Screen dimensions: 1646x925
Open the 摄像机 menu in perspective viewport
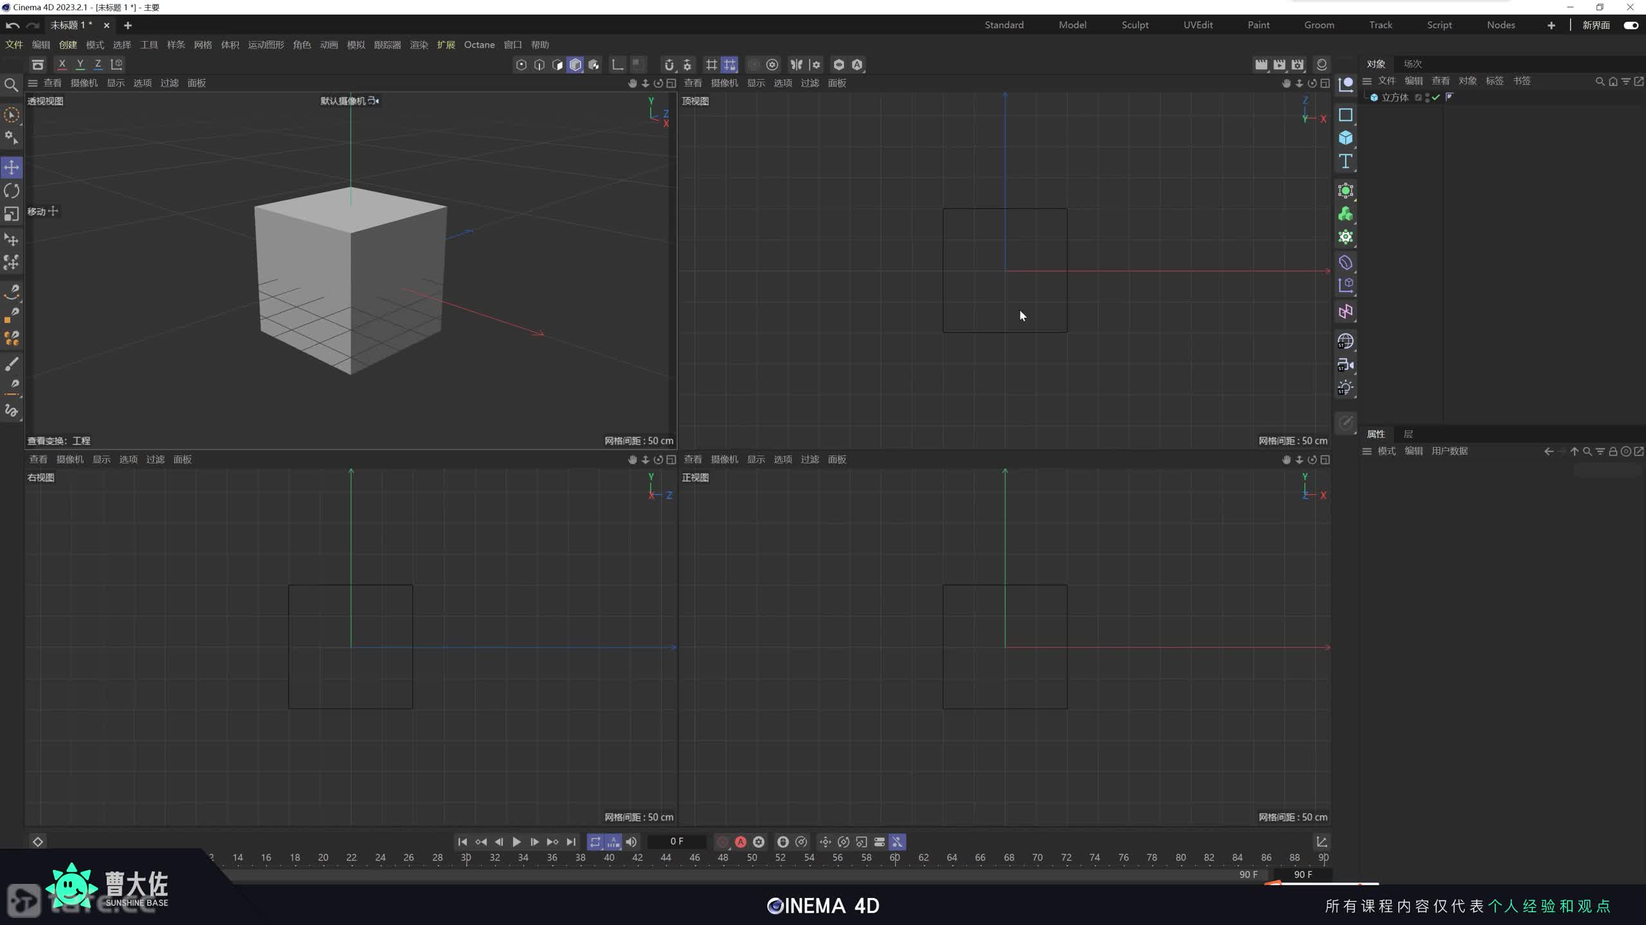click(84, 83)
